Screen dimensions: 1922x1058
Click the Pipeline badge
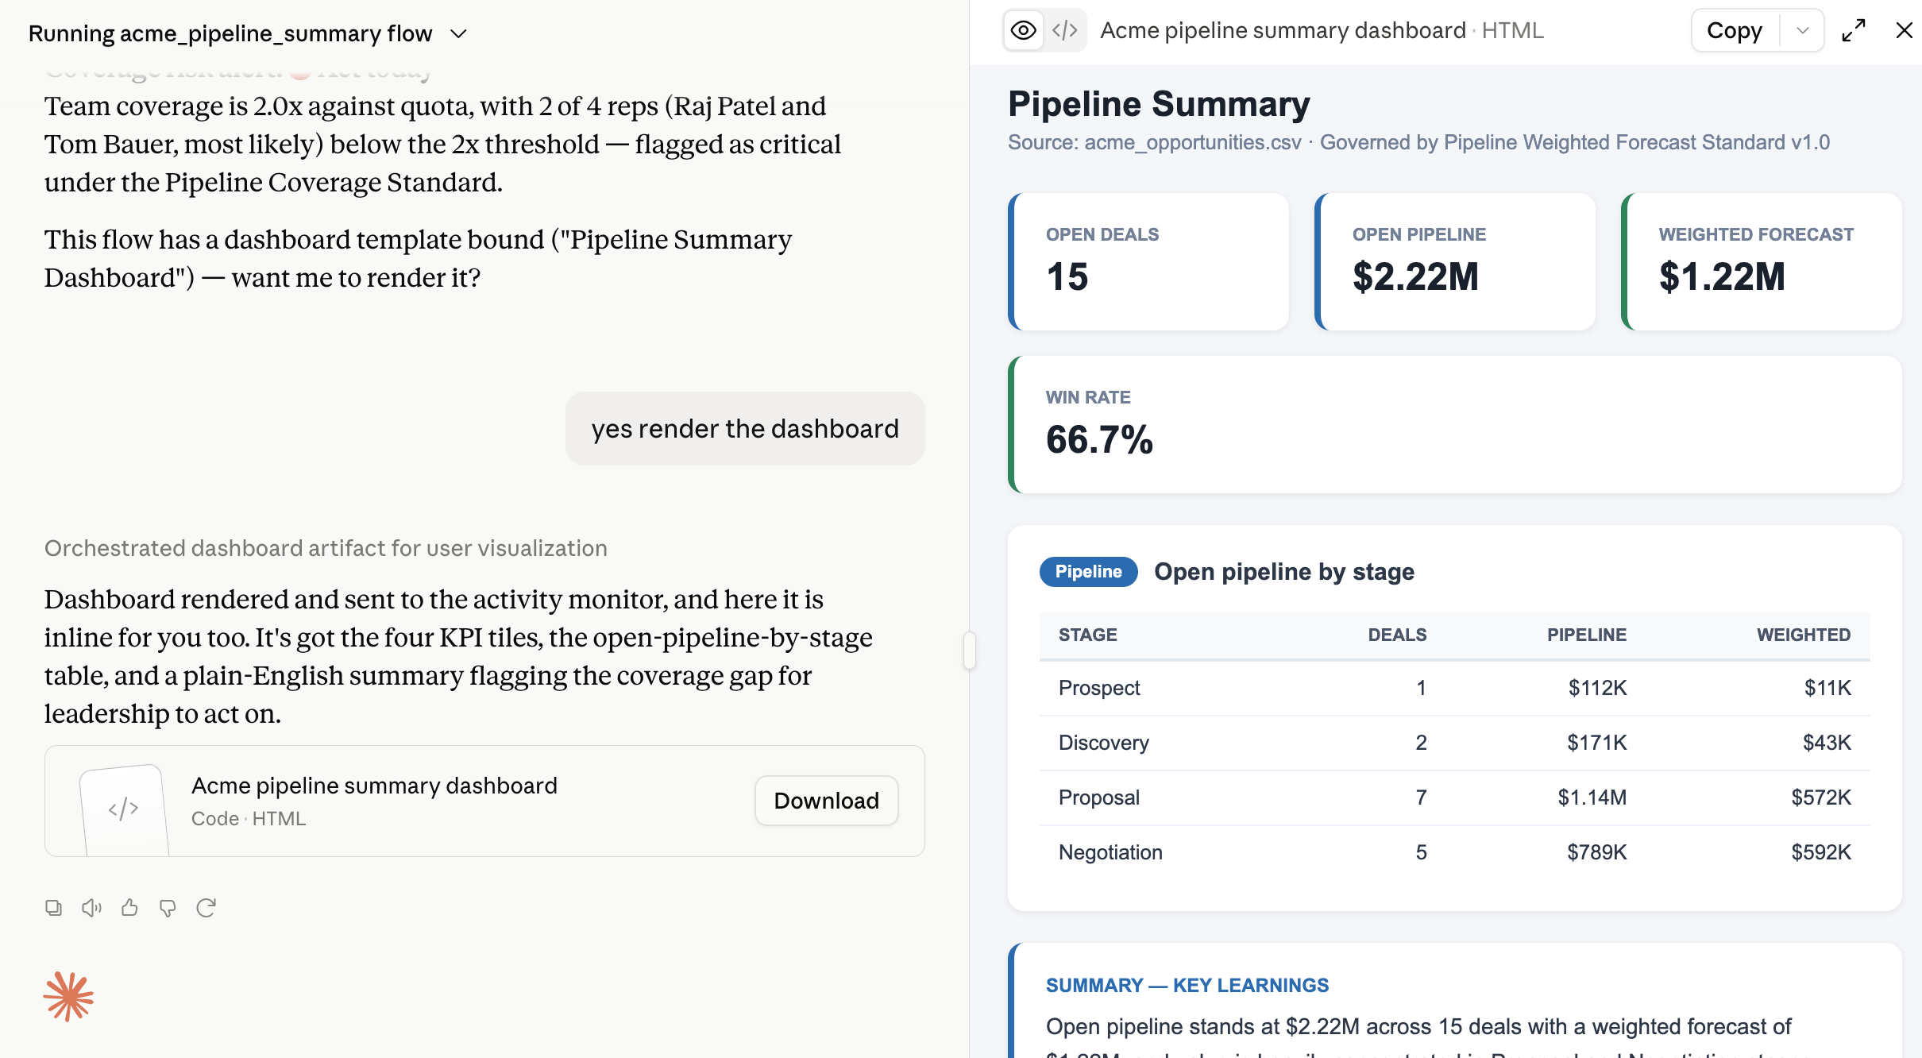tap(1088, 572)
